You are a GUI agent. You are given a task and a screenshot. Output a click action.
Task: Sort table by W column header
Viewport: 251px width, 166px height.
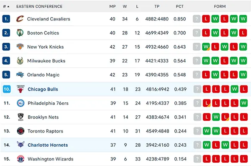[125, 6]
